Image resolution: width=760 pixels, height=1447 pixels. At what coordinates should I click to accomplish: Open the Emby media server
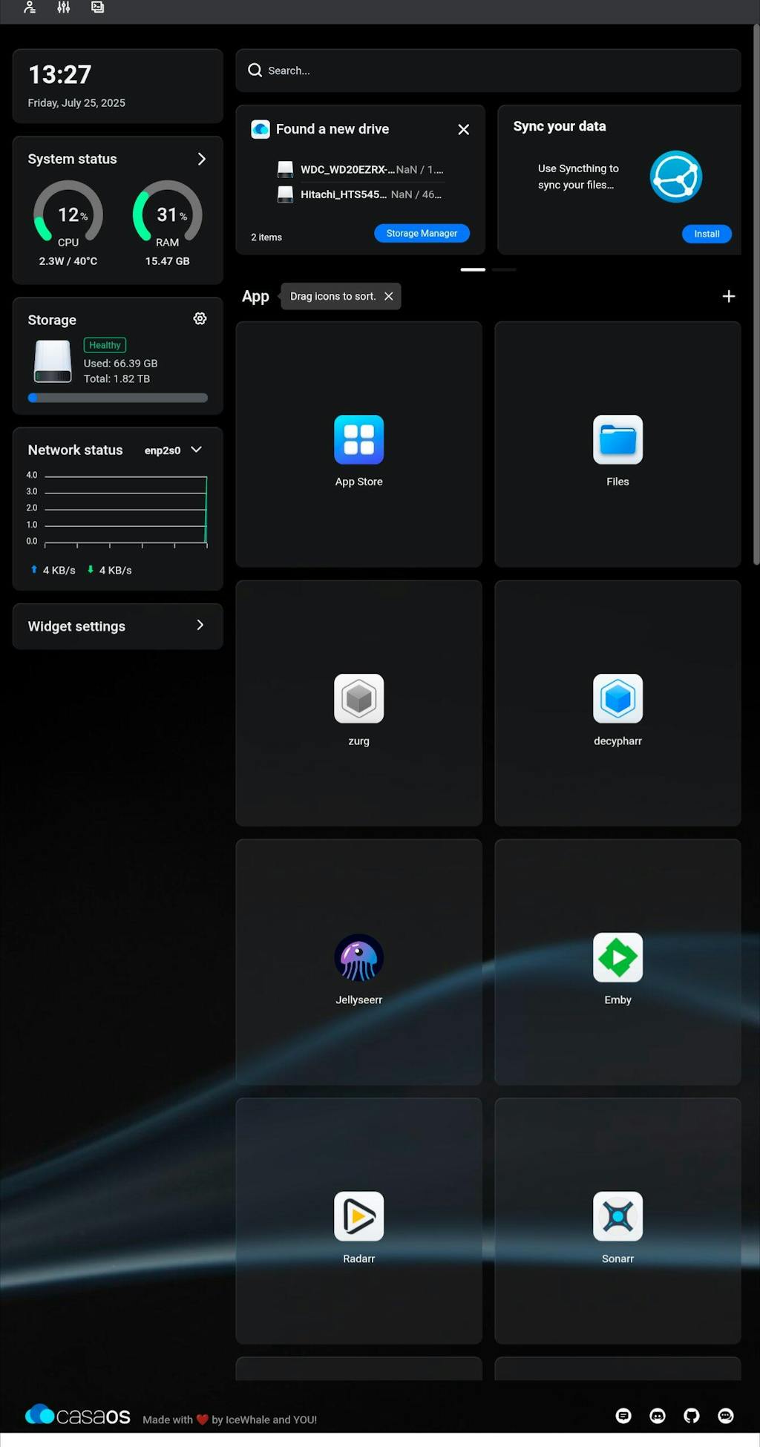[x=617, y=958]
